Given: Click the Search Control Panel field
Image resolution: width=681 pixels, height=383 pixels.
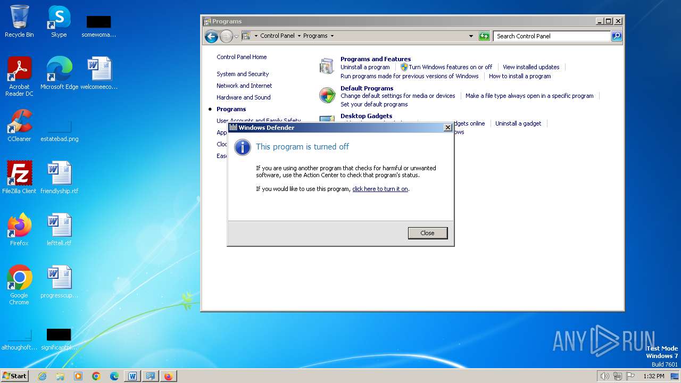Looking at the screenshot, I should click(552, 36).
